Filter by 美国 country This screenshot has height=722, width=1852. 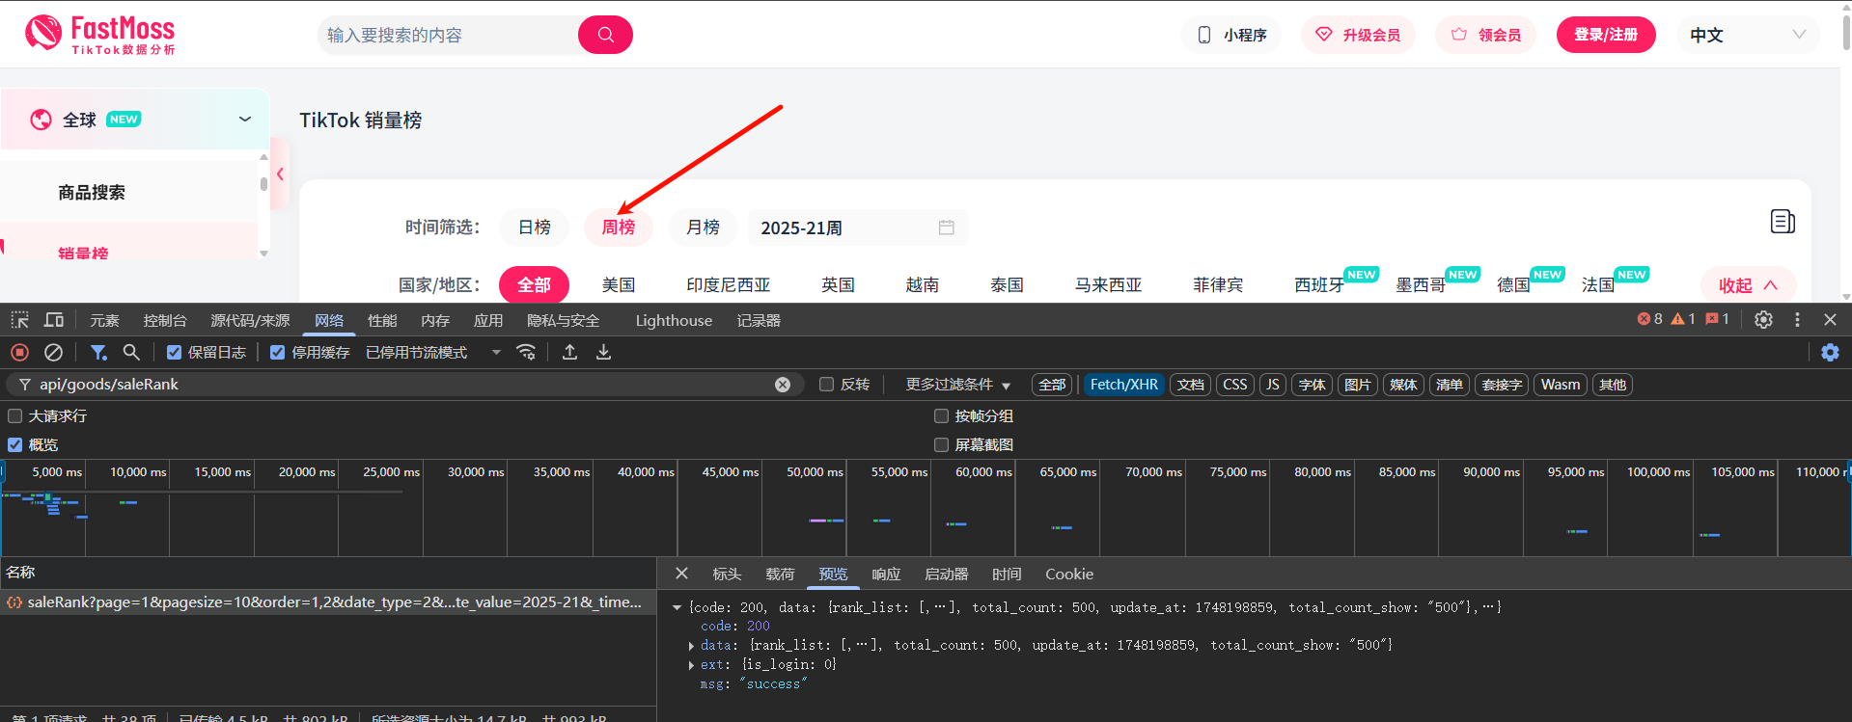(618, 285)
